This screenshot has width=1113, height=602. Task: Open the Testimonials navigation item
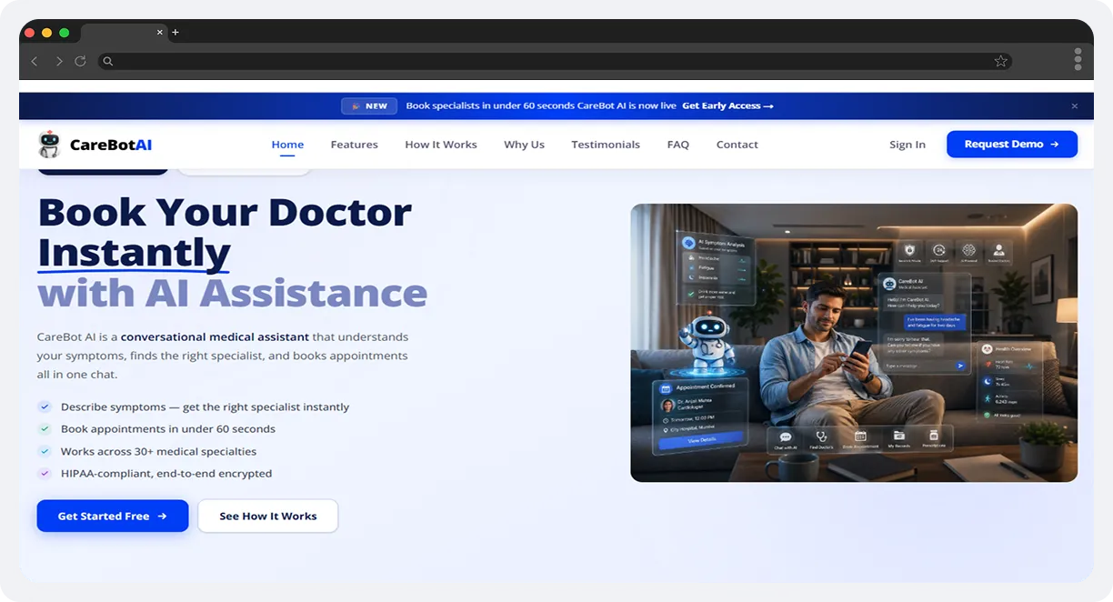point(606,145)
